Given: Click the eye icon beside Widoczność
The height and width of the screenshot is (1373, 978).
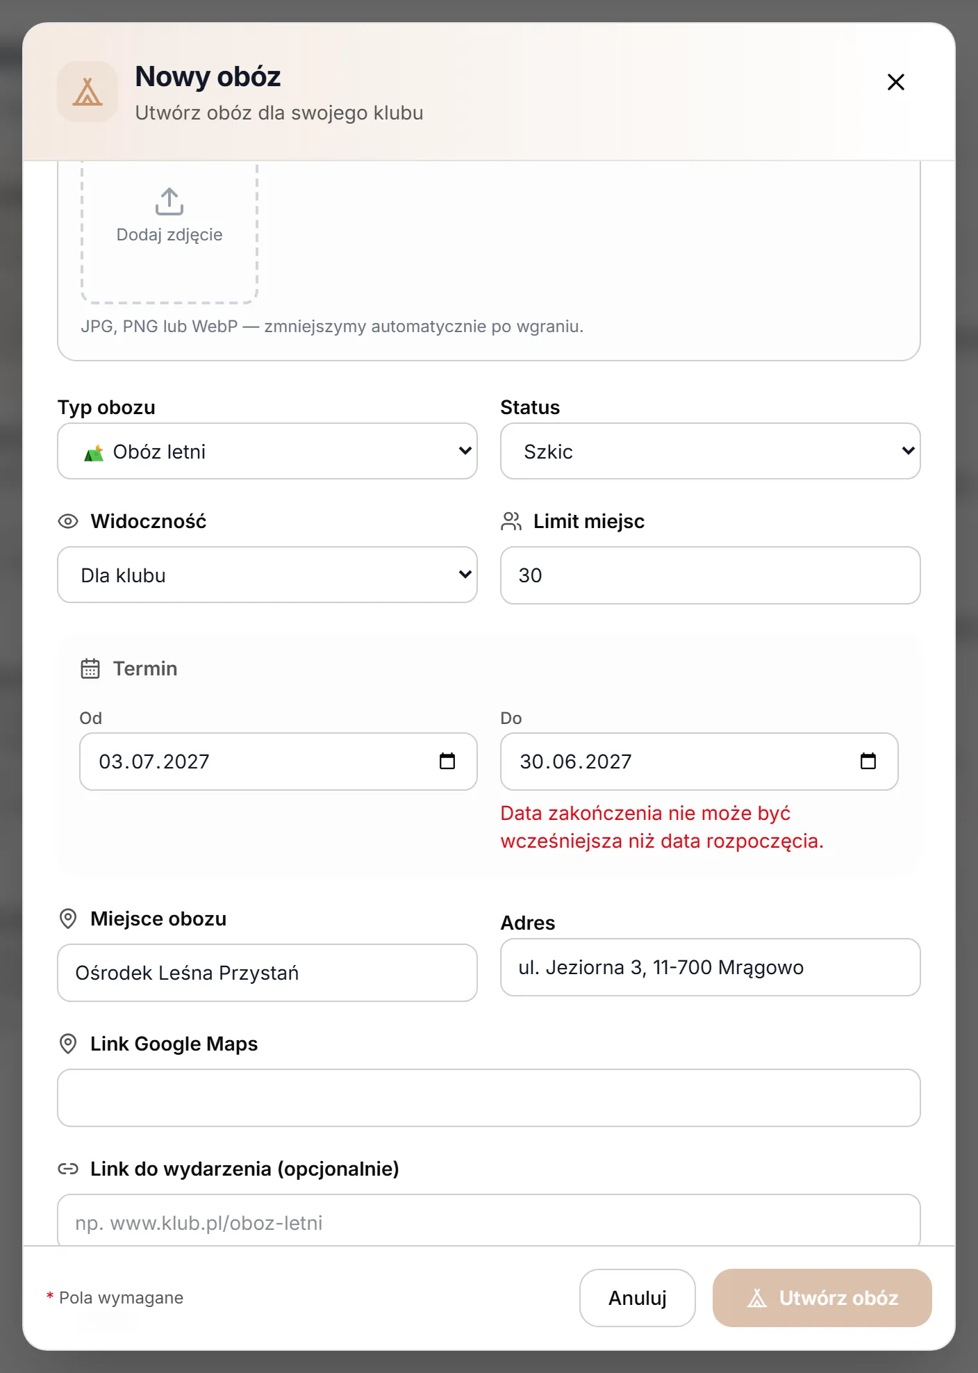Looking at the screenshot, I should click(68, 521).
